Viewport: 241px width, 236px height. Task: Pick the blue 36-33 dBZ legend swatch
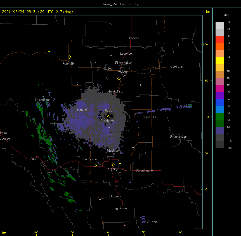[220, 102]
